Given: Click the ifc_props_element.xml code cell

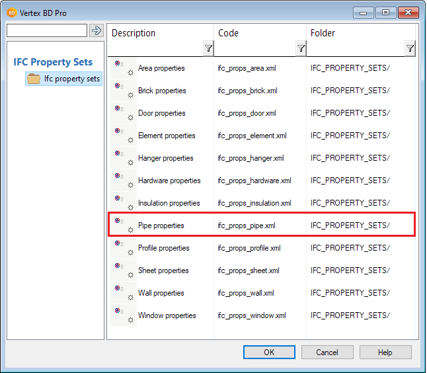Looking at the screenshot, I should 252,136.
